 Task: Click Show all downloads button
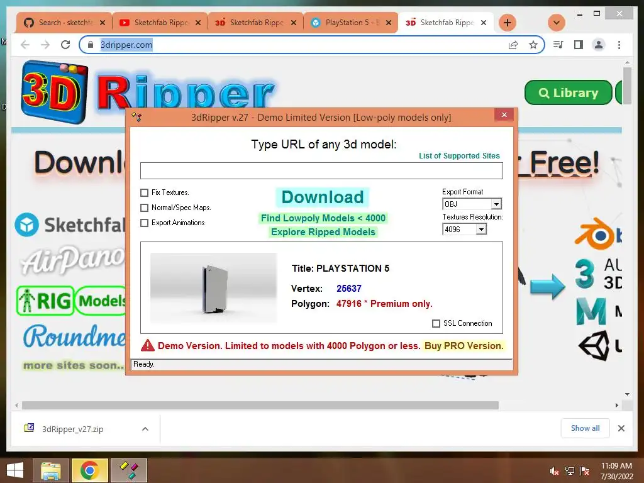(x=586, y=428)
